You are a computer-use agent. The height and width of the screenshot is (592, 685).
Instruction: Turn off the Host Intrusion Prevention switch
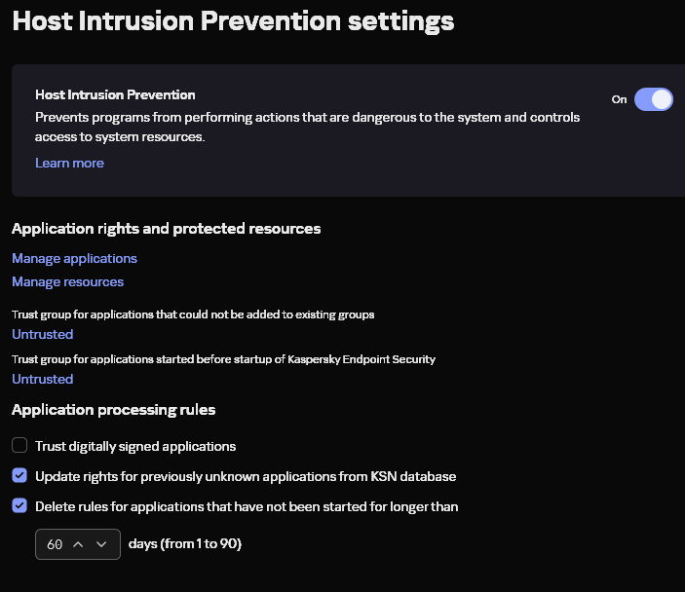click(x=653, y=99)
